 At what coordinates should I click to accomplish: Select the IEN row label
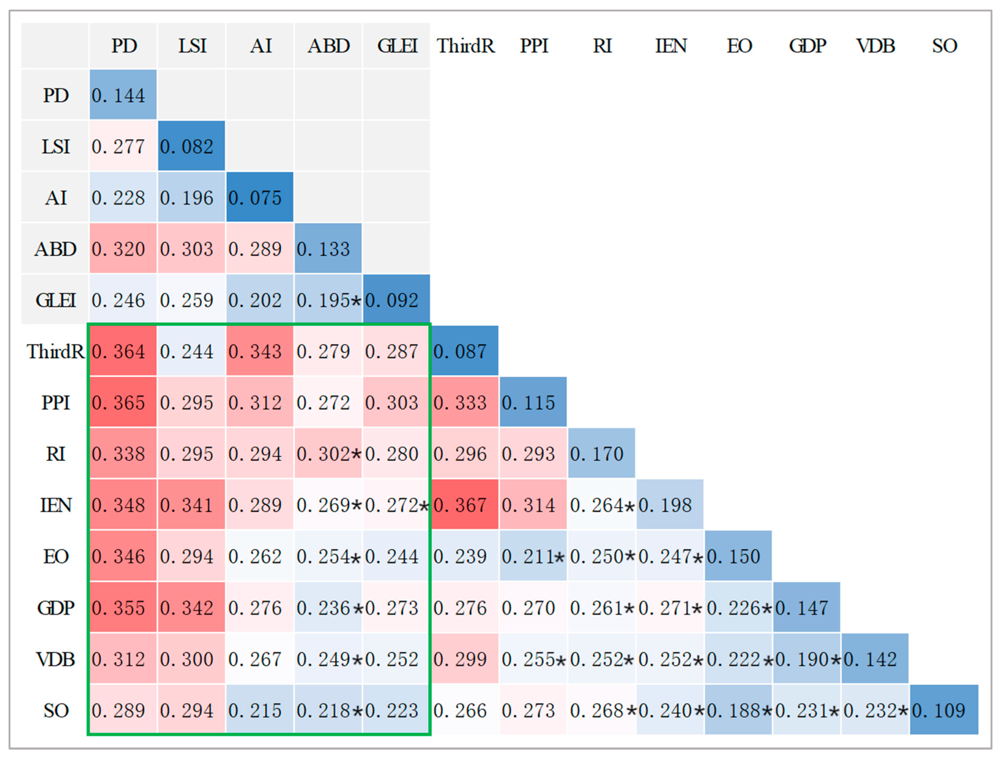(x=56, y=505)
